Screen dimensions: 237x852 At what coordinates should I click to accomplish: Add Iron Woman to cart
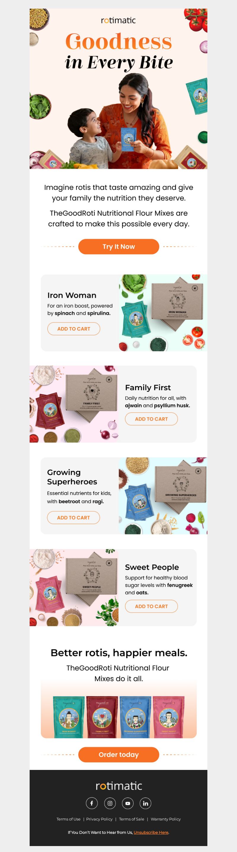[73, 329]
